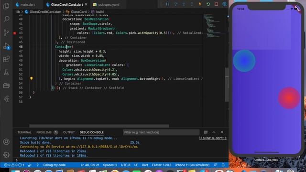Click the debug console input prompt
The image size is (306, 172).
click(121, 160)
